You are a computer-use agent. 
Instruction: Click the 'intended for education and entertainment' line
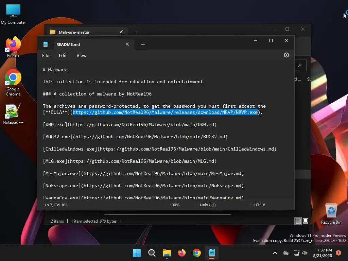123,82
